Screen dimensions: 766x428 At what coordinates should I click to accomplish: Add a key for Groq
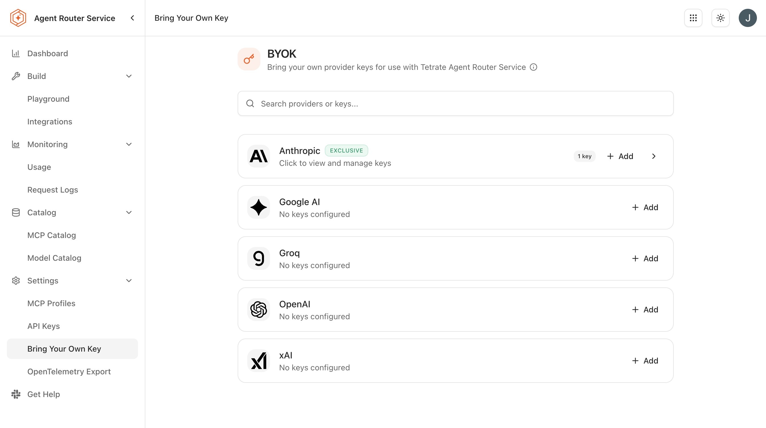(645, 258)
